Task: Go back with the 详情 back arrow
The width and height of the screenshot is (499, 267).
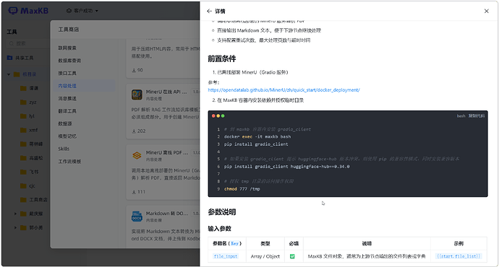Action: point(209,11)
